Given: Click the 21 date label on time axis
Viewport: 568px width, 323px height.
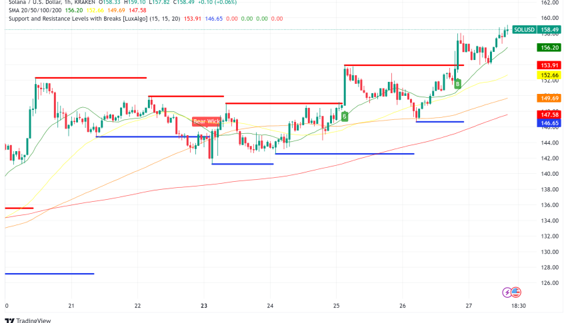Looking at the screenshot, I should tap(71, 306).
